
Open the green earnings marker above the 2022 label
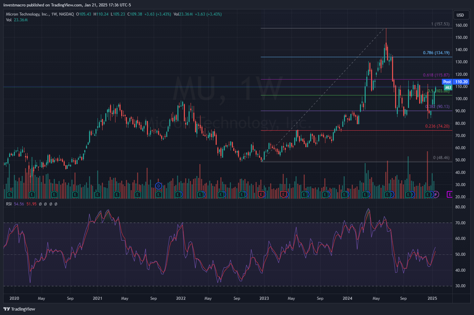(178, 194)
